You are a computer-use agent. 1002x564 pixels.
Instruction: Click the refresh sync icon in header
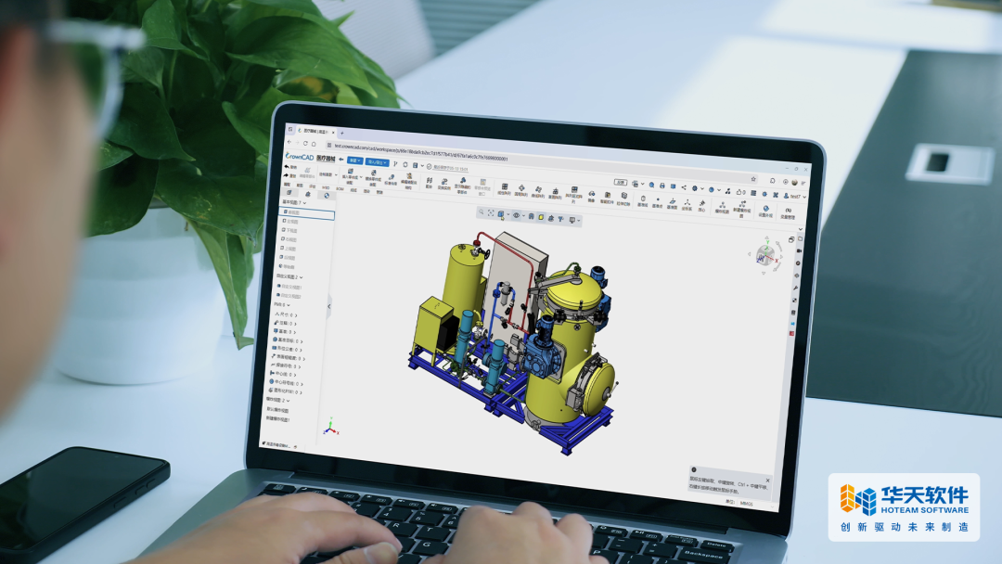pyautogui.click(x=405, y=165)
